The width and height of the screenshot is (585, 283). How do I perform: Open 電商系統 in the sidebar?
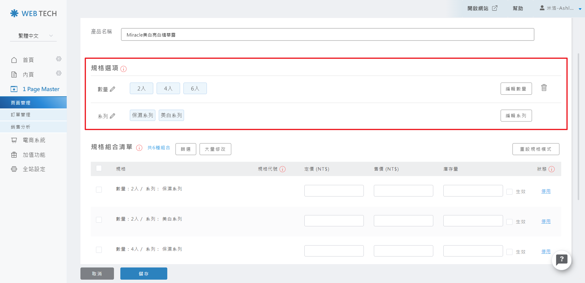point(34,140)
